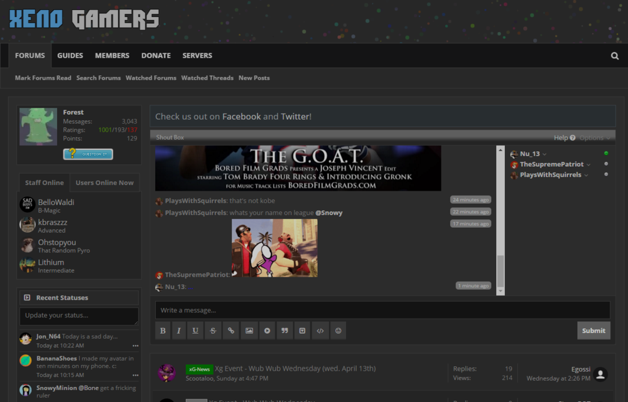The width and height of the screenshot is (628, 402).
Task: Open the Watched Forums link
Action: point(151,78)
